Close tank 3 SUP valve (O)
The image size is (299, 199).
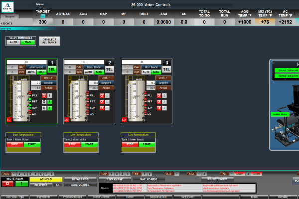[x=159, y=108]
